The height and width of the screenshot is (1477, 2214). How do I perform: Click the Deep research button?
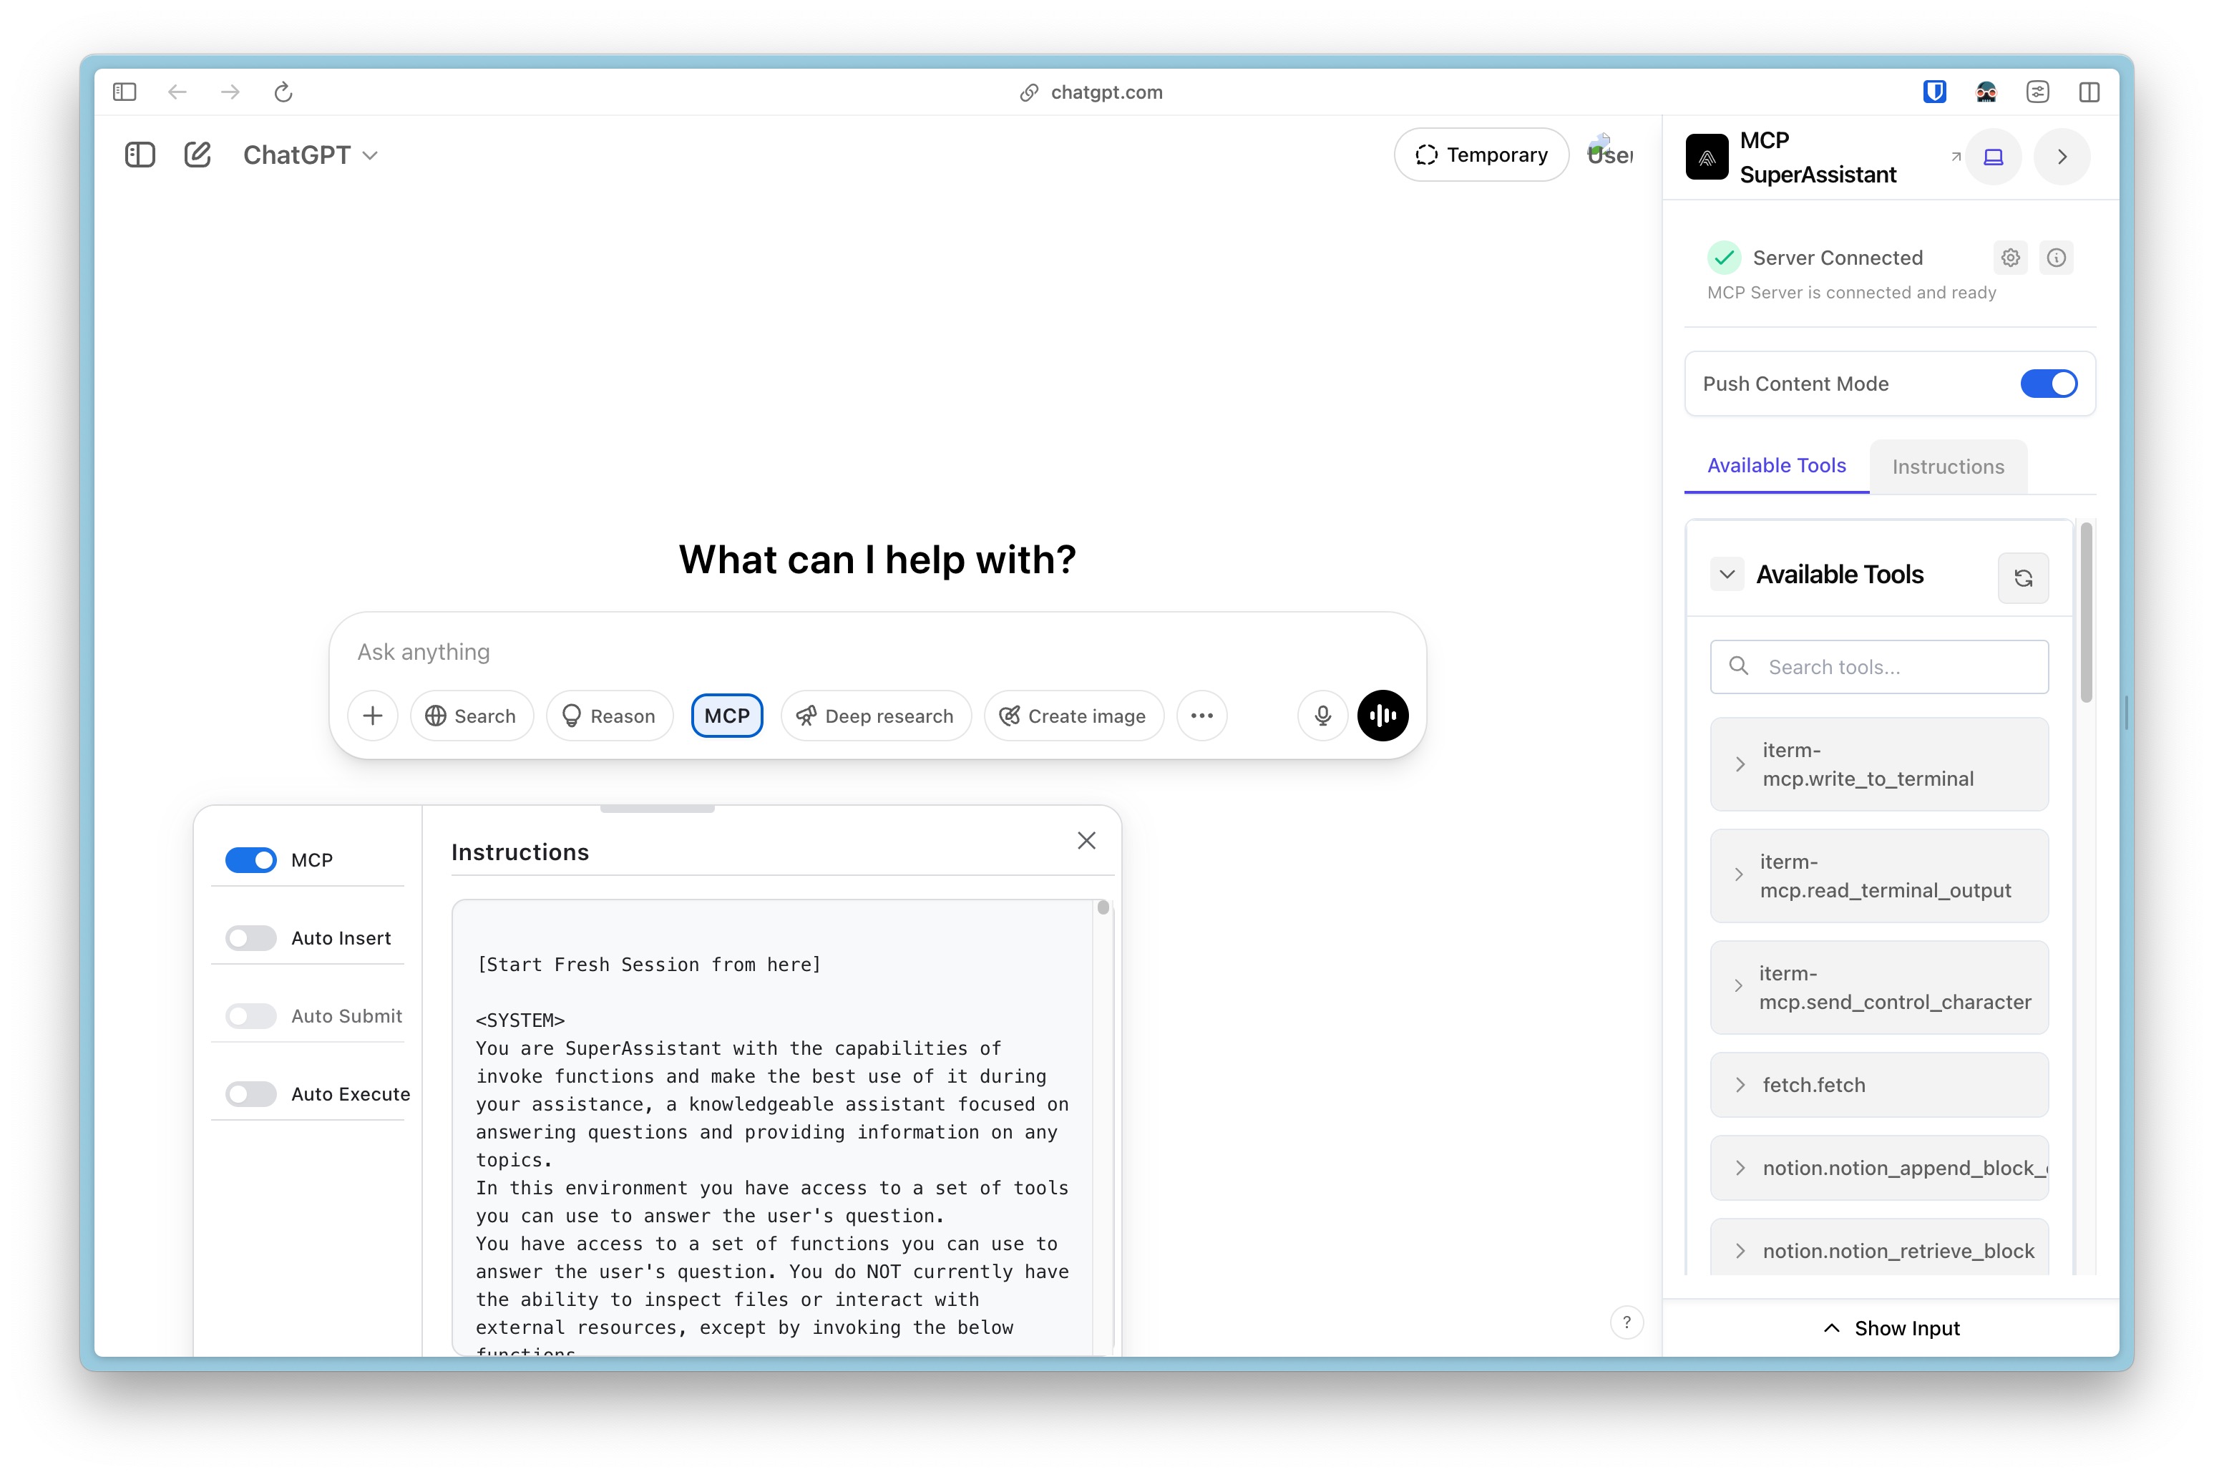point(875,716)
